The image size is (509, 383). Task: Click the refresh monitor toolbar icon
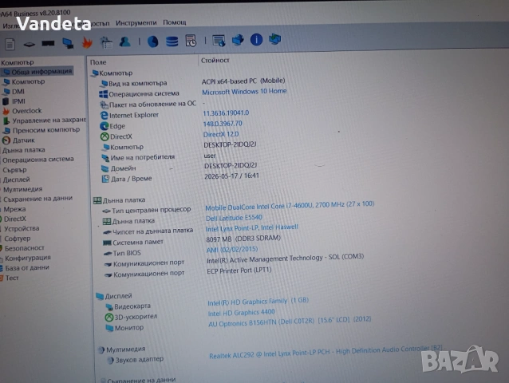(x=275, y=39)
